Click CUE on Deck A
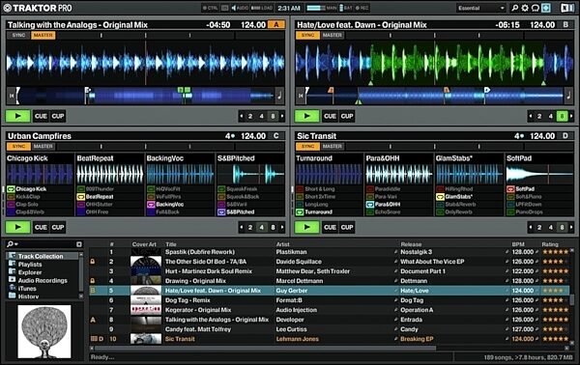 tap(41, 116)
